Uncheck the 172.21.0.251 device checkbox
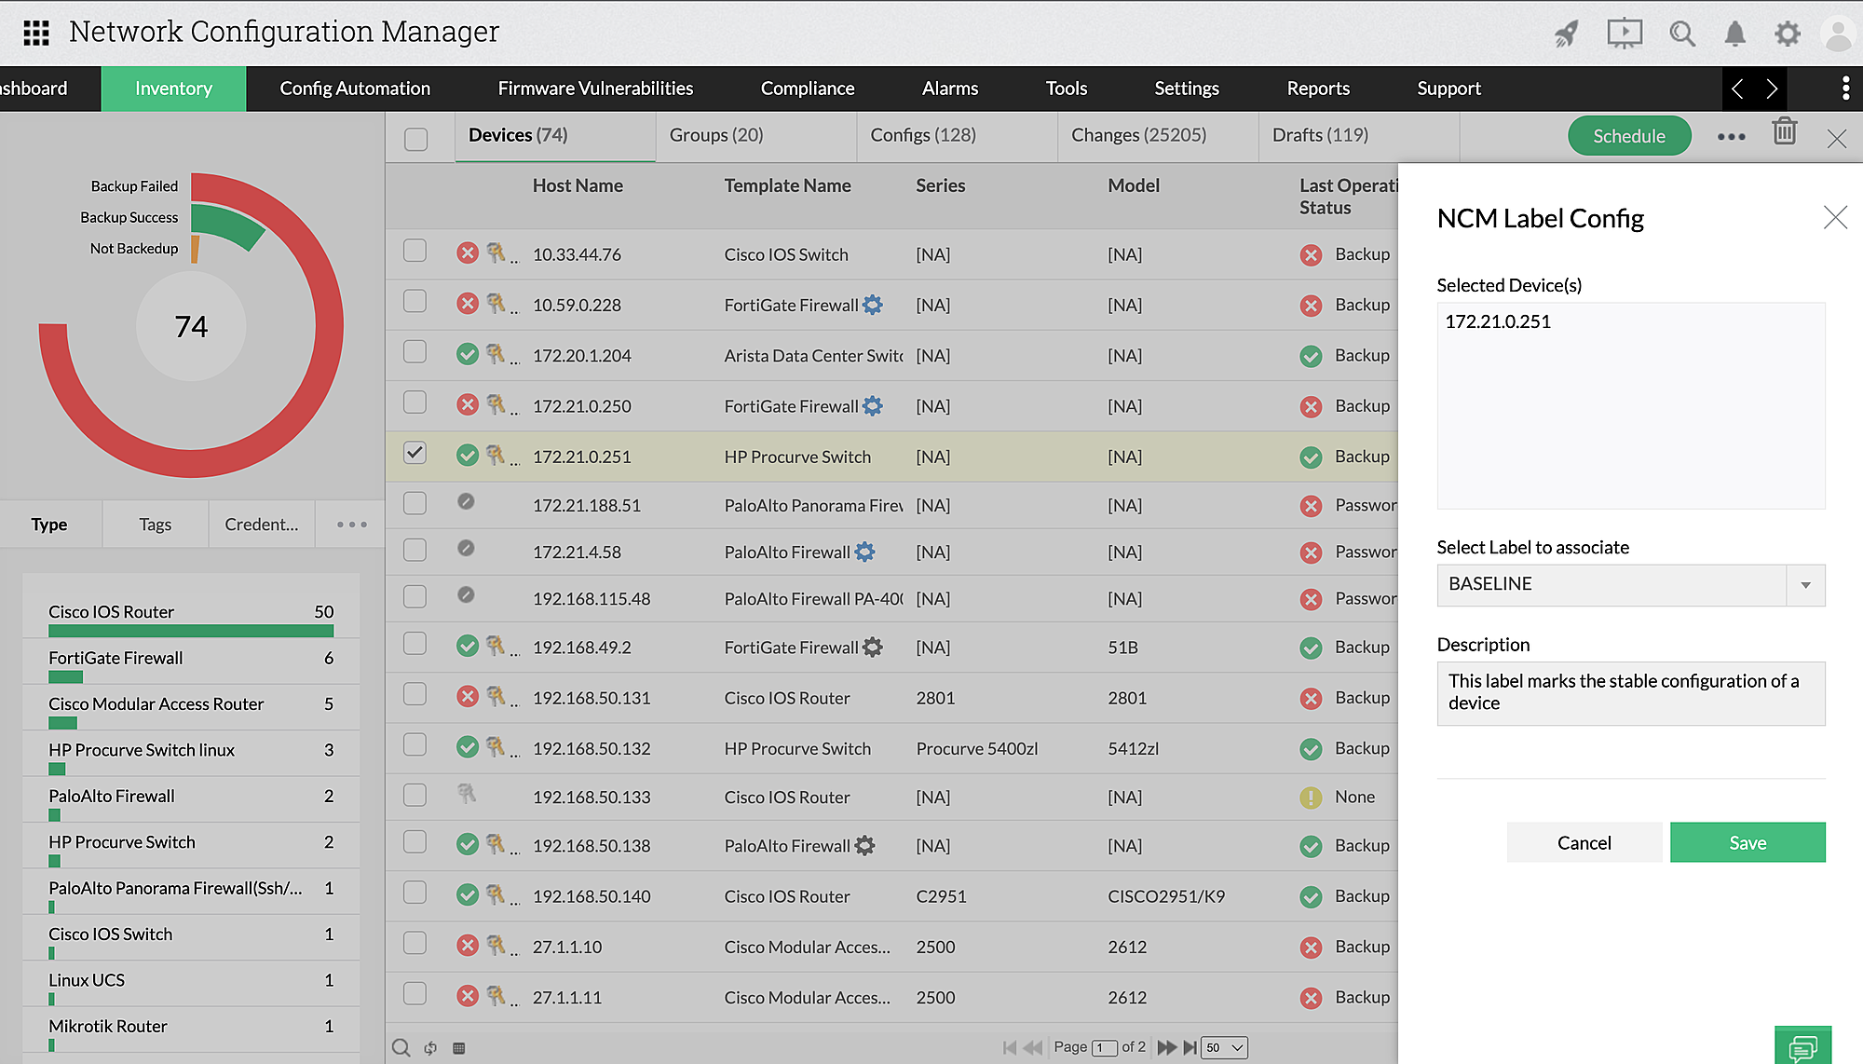Screen dimensions: 1863x1064 [415, 453]
